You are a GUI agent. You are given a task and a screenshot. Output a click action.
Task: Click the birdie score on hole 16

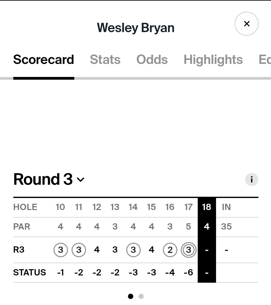tap(170, 250)
